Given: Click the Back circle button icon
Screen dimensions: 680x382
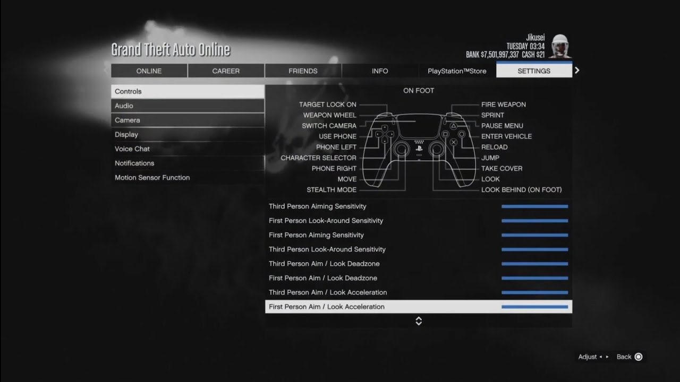Looking at the screenshot, I should 639,357.
